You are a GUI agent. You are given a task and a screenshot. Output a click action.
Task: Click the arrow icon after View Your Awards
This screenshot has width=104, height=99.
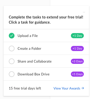click(x=83, y=88)
